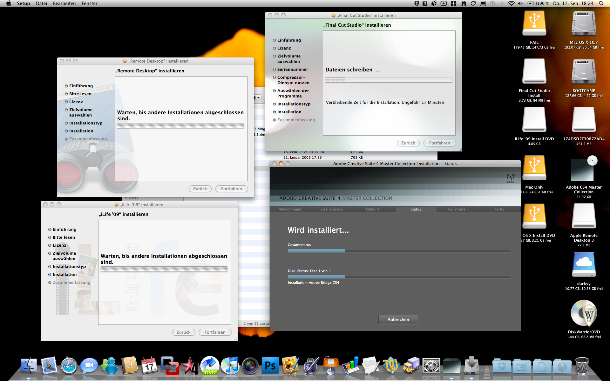This screenshot has width=610, height=381.
Task: Open Safari in the Dock
Action: point(69,365)
